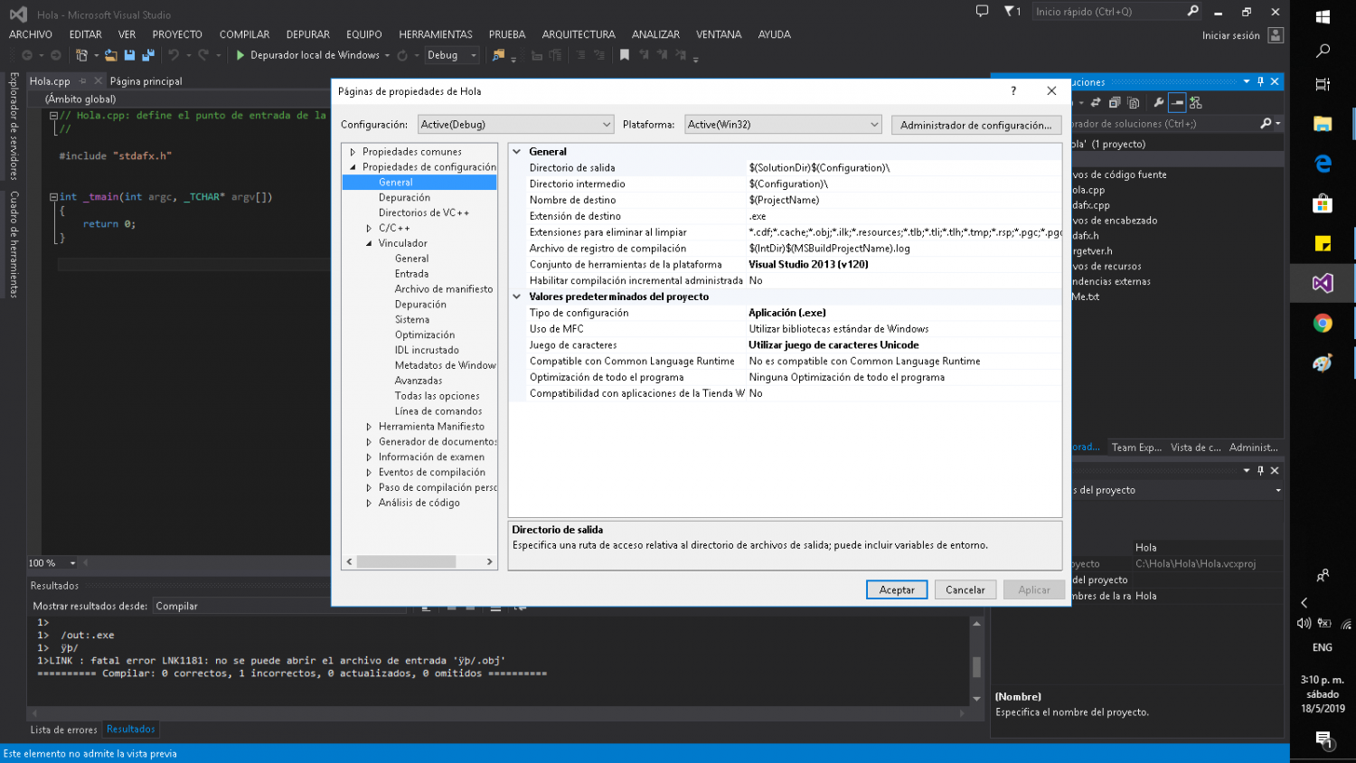Open File Explorer from the taskbar
Viewport: 1356px width, 763px height.
[1323, 124]
